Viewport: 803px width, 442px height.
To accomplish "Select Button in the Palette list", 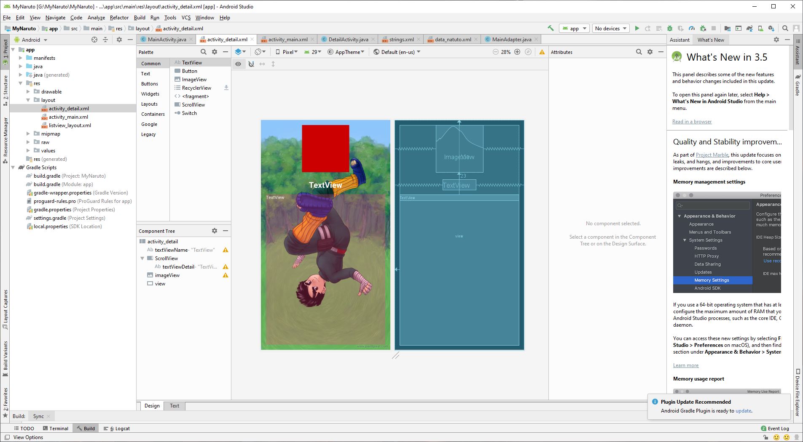I will (x=200, y=71).
